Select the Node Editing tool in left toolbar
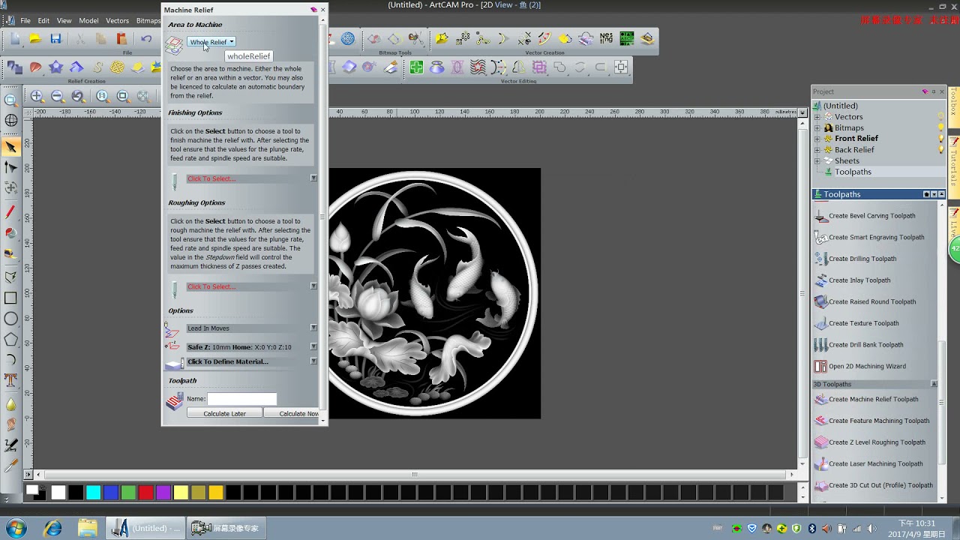 (x=10, y=167)
